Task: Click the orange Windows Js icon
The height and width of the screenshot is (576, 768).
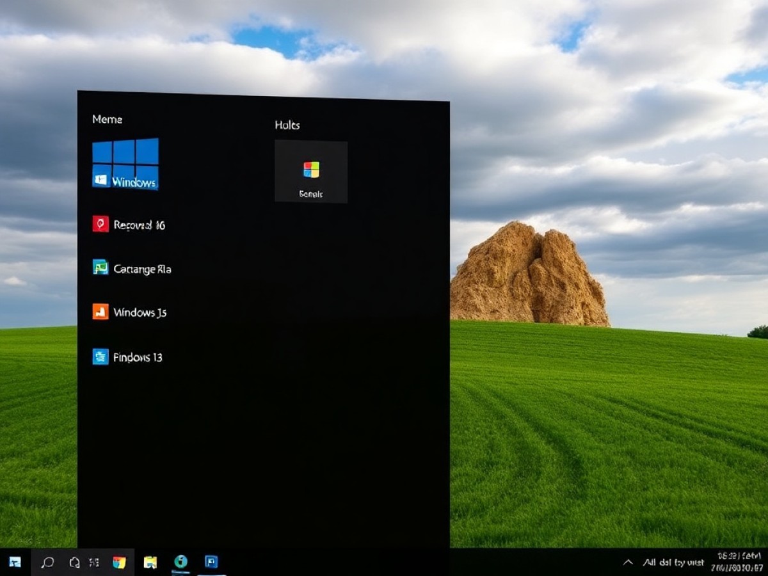Action: point(100,312)
